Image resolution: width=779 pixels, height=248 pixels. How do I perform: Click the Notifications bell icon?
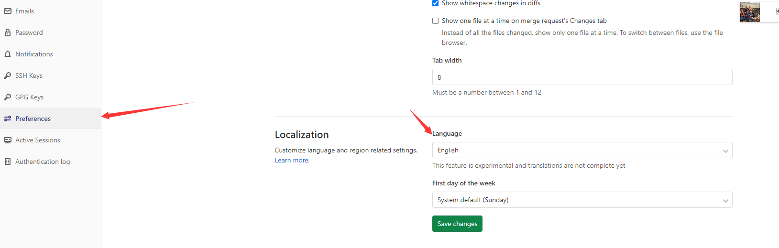[8, 54]
